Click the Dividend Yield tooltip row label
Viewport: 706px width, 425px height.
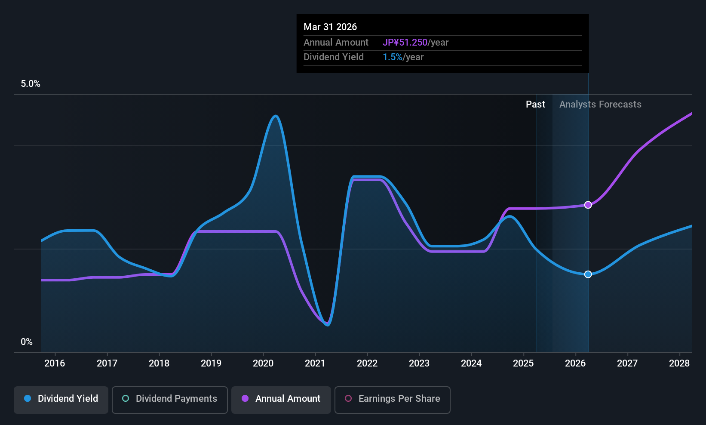pyautogui.click(x=334, y=57)
